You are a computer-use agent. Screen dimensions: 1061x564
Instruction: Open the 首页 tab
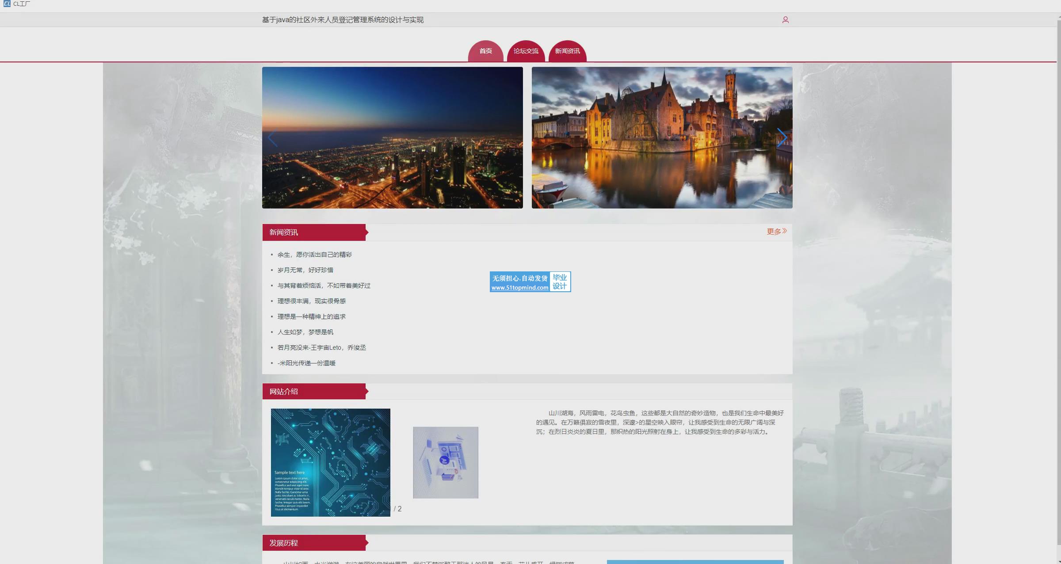pyautogui.click(x=485, y=51)
